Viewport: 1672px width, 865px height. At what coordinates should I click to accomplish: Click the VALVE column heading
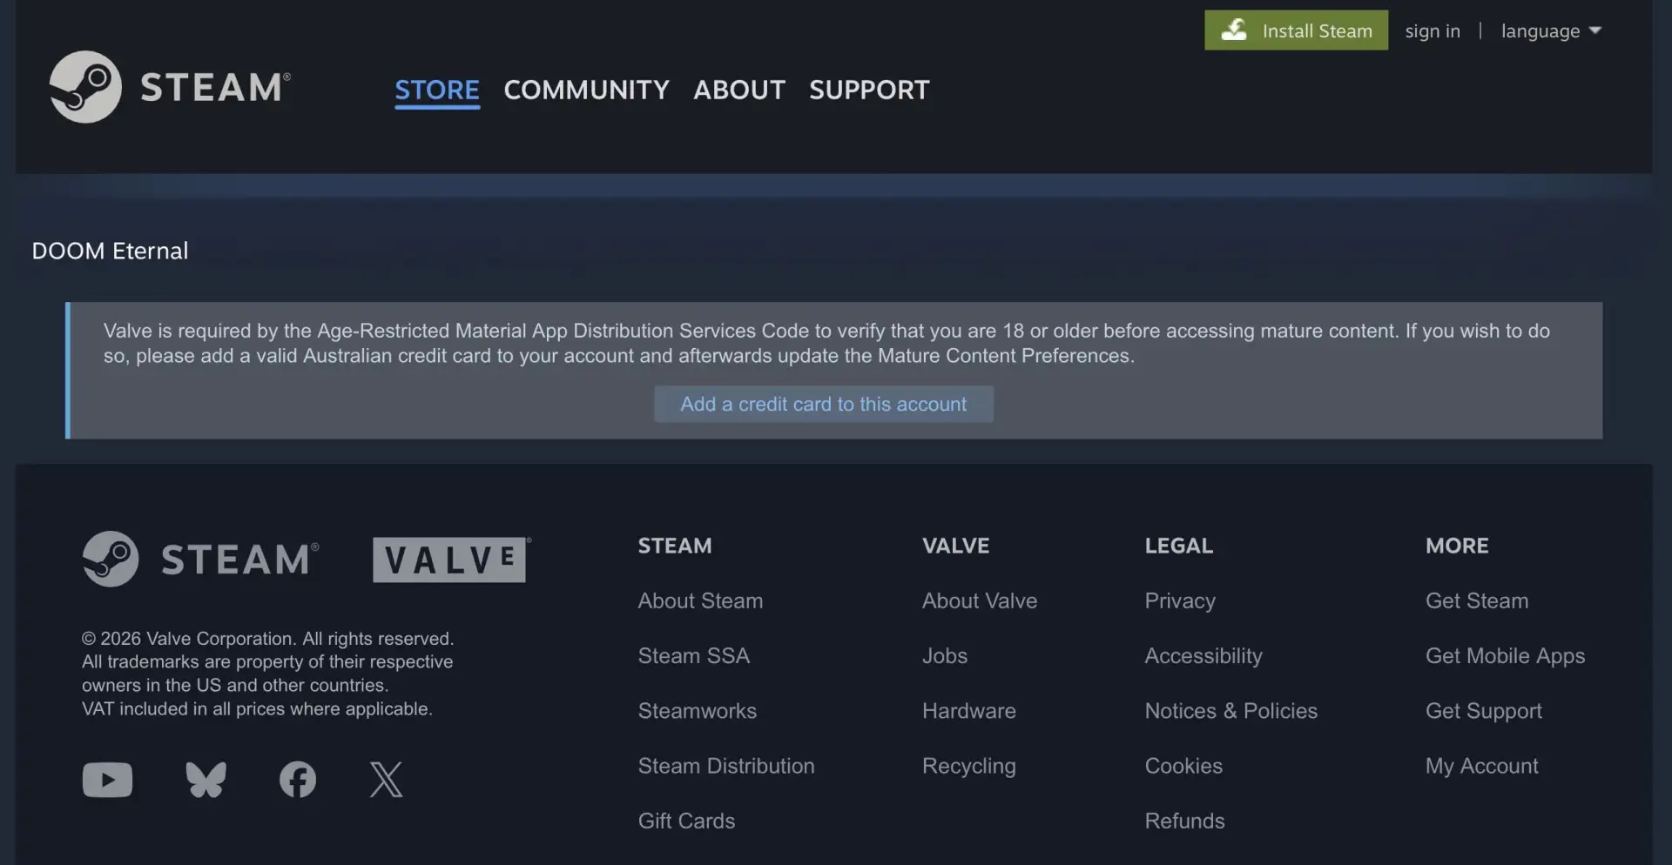(x=955, y=546)
